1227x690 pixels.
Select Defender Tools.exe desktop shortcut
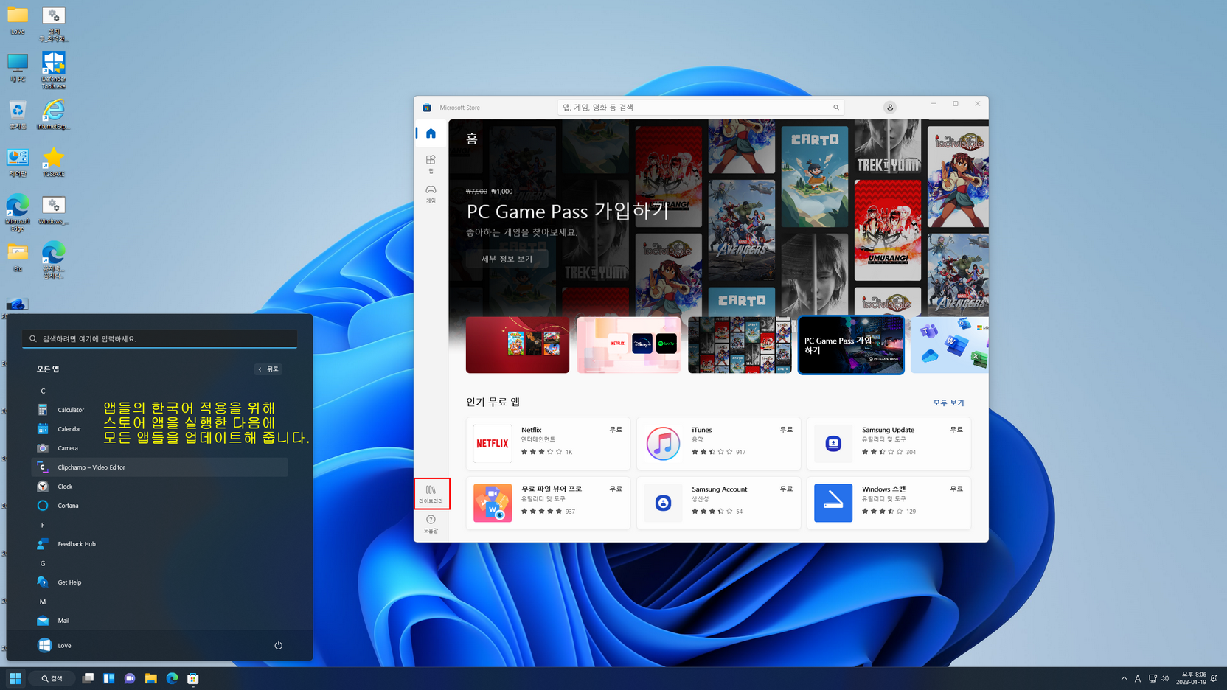click(53, 71)
